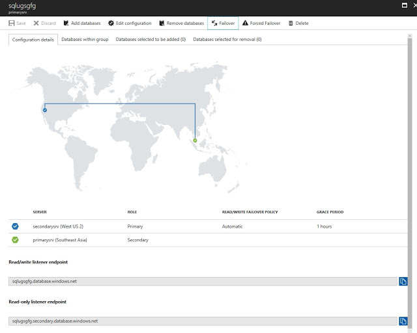Click the sqlugsgfg blade title
Viewport: 417px width, 333px height.
(22, 6)
